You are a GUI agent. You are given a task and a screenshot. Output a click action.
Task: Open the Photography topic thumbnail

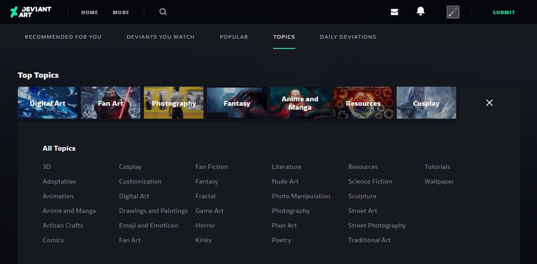point(174,103)
